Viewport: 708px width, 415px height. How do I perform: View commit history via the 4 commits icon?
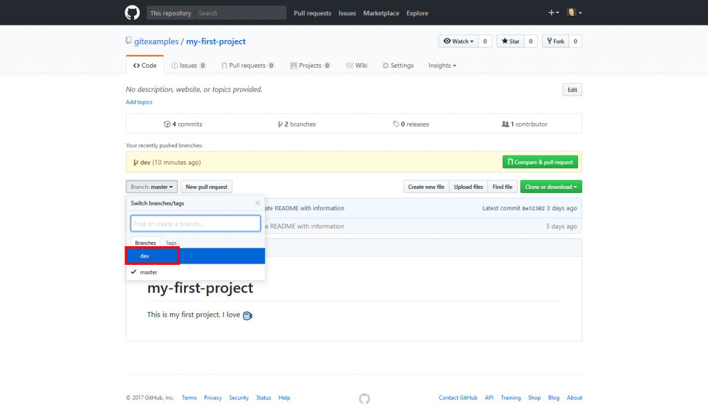coord(167,124)
